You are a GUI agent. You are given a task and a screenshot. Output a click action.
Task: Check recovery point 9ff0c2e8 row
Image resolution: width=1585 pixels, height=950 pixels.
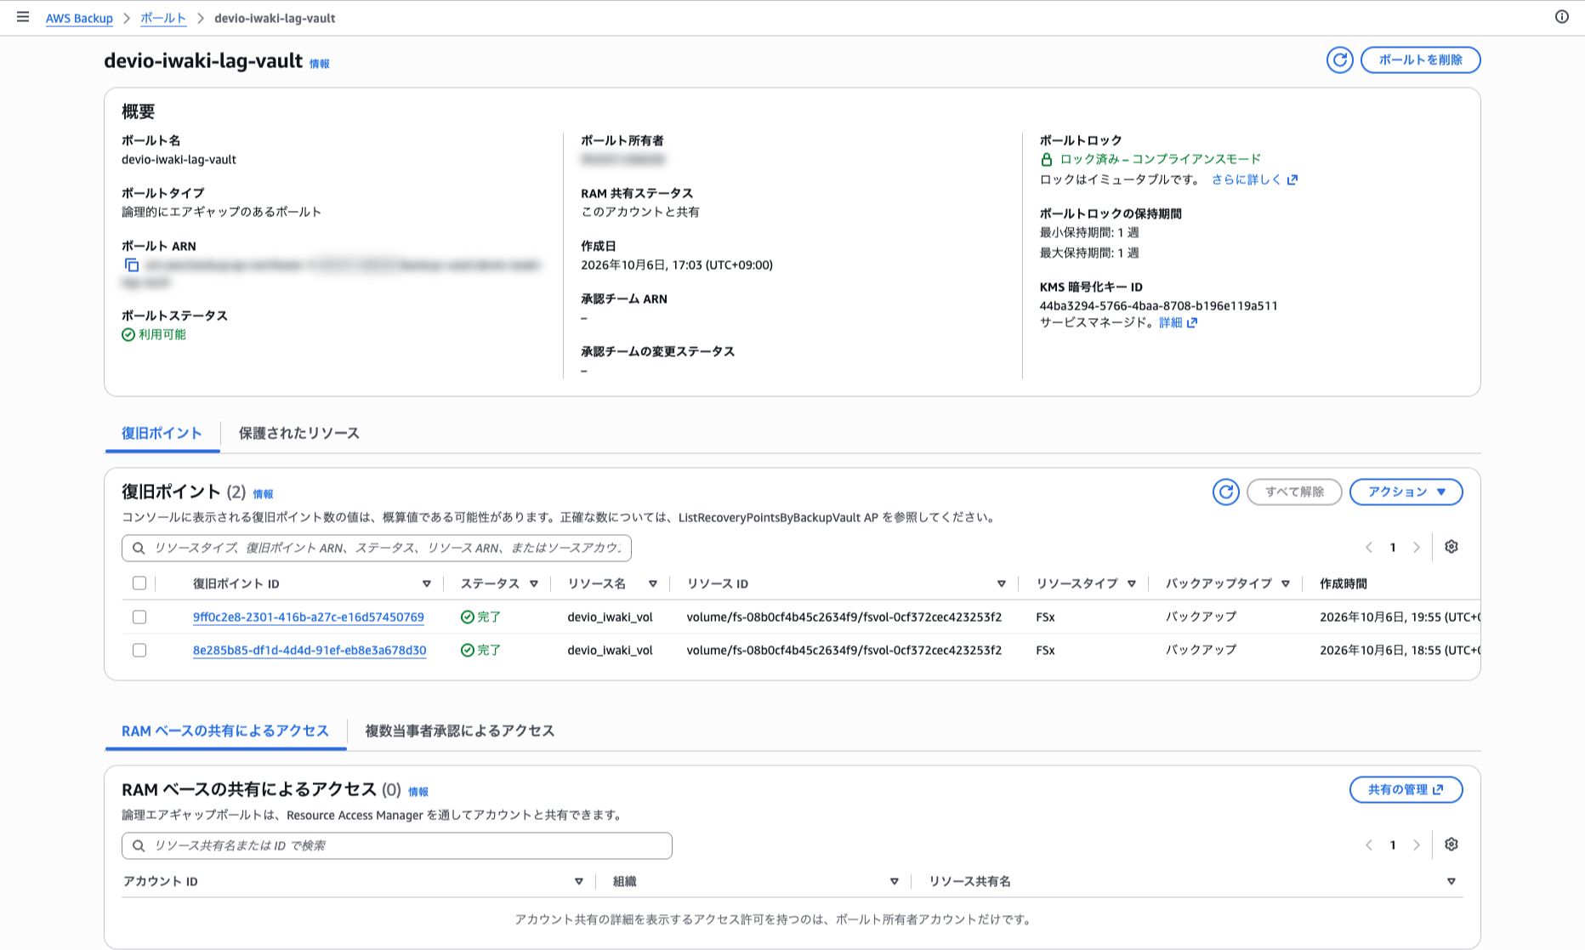pyautogui.click(x=139, y=617)
